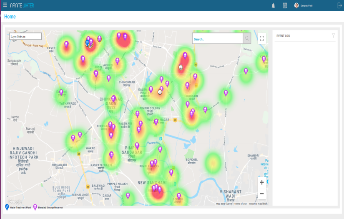Zoom out the map with minus button

pos(262,194)
